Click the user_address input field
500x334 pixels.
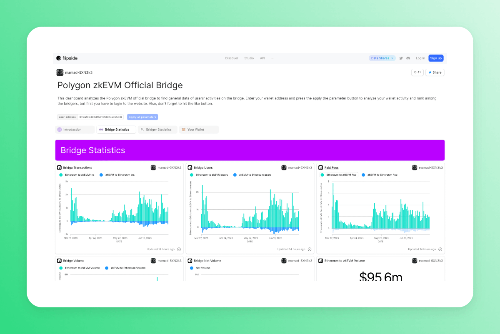[x=101, y=117]
